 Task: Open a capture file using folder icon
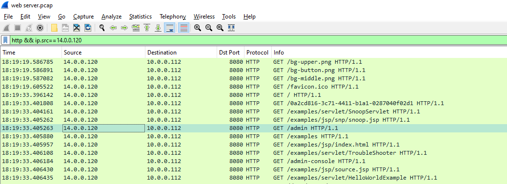click(54, 28)
